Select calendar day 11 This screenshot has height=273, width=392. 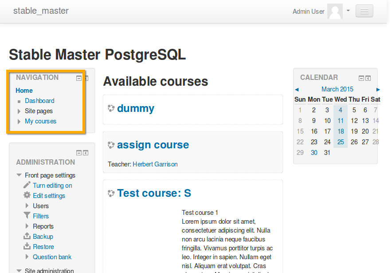point(341,121)
